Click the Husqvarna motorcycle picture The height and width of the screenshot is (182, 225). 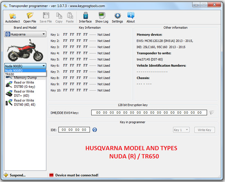point(25,50)
